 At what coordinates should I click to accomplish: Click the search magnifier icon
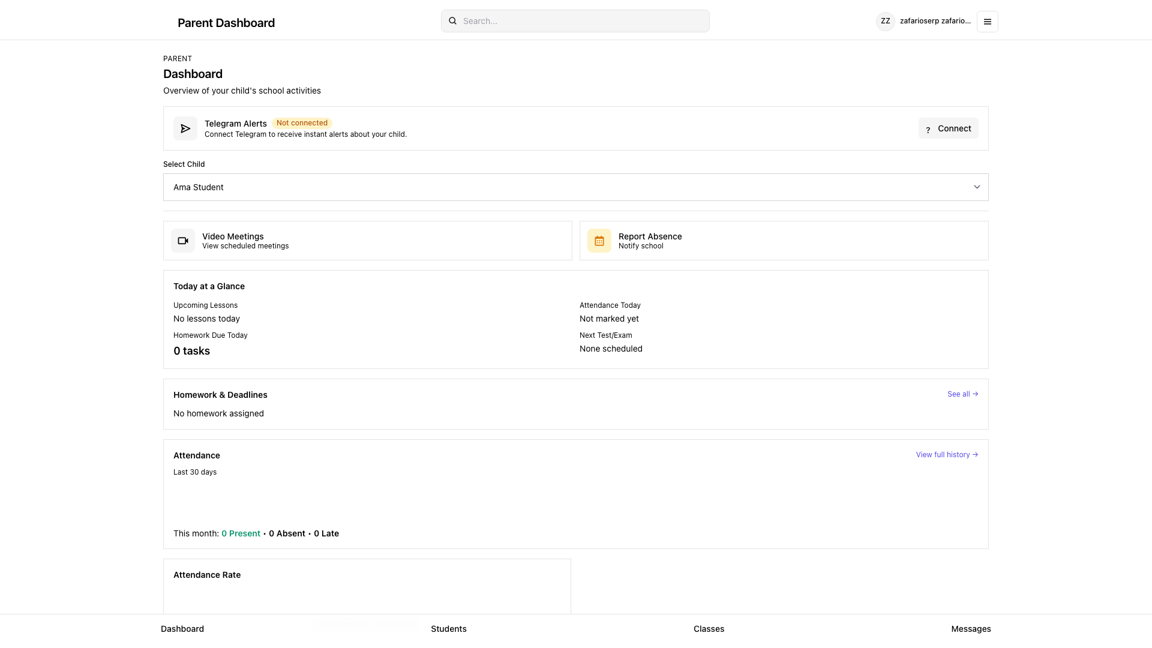(x=453, y=21)
